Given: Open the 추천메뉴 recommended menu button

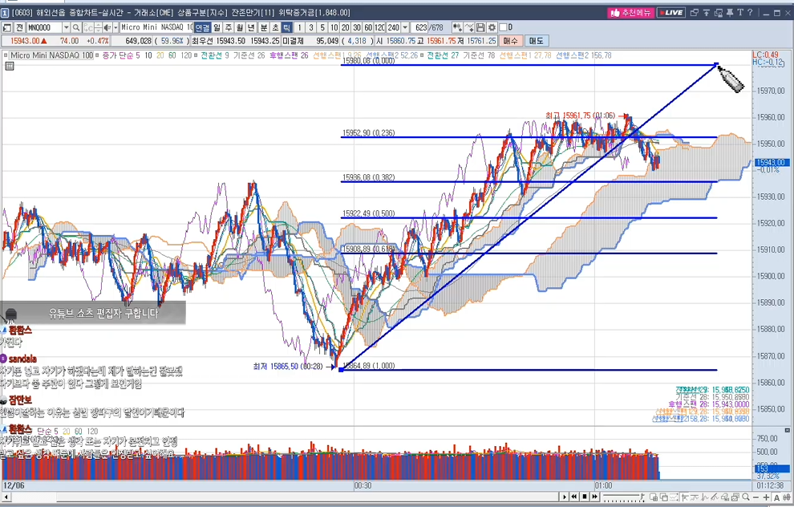Looking at the screenshot, I should point(630,13).
